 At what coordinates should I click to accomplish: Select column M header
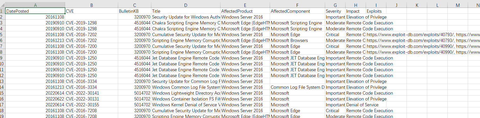(x=458, y=5)
